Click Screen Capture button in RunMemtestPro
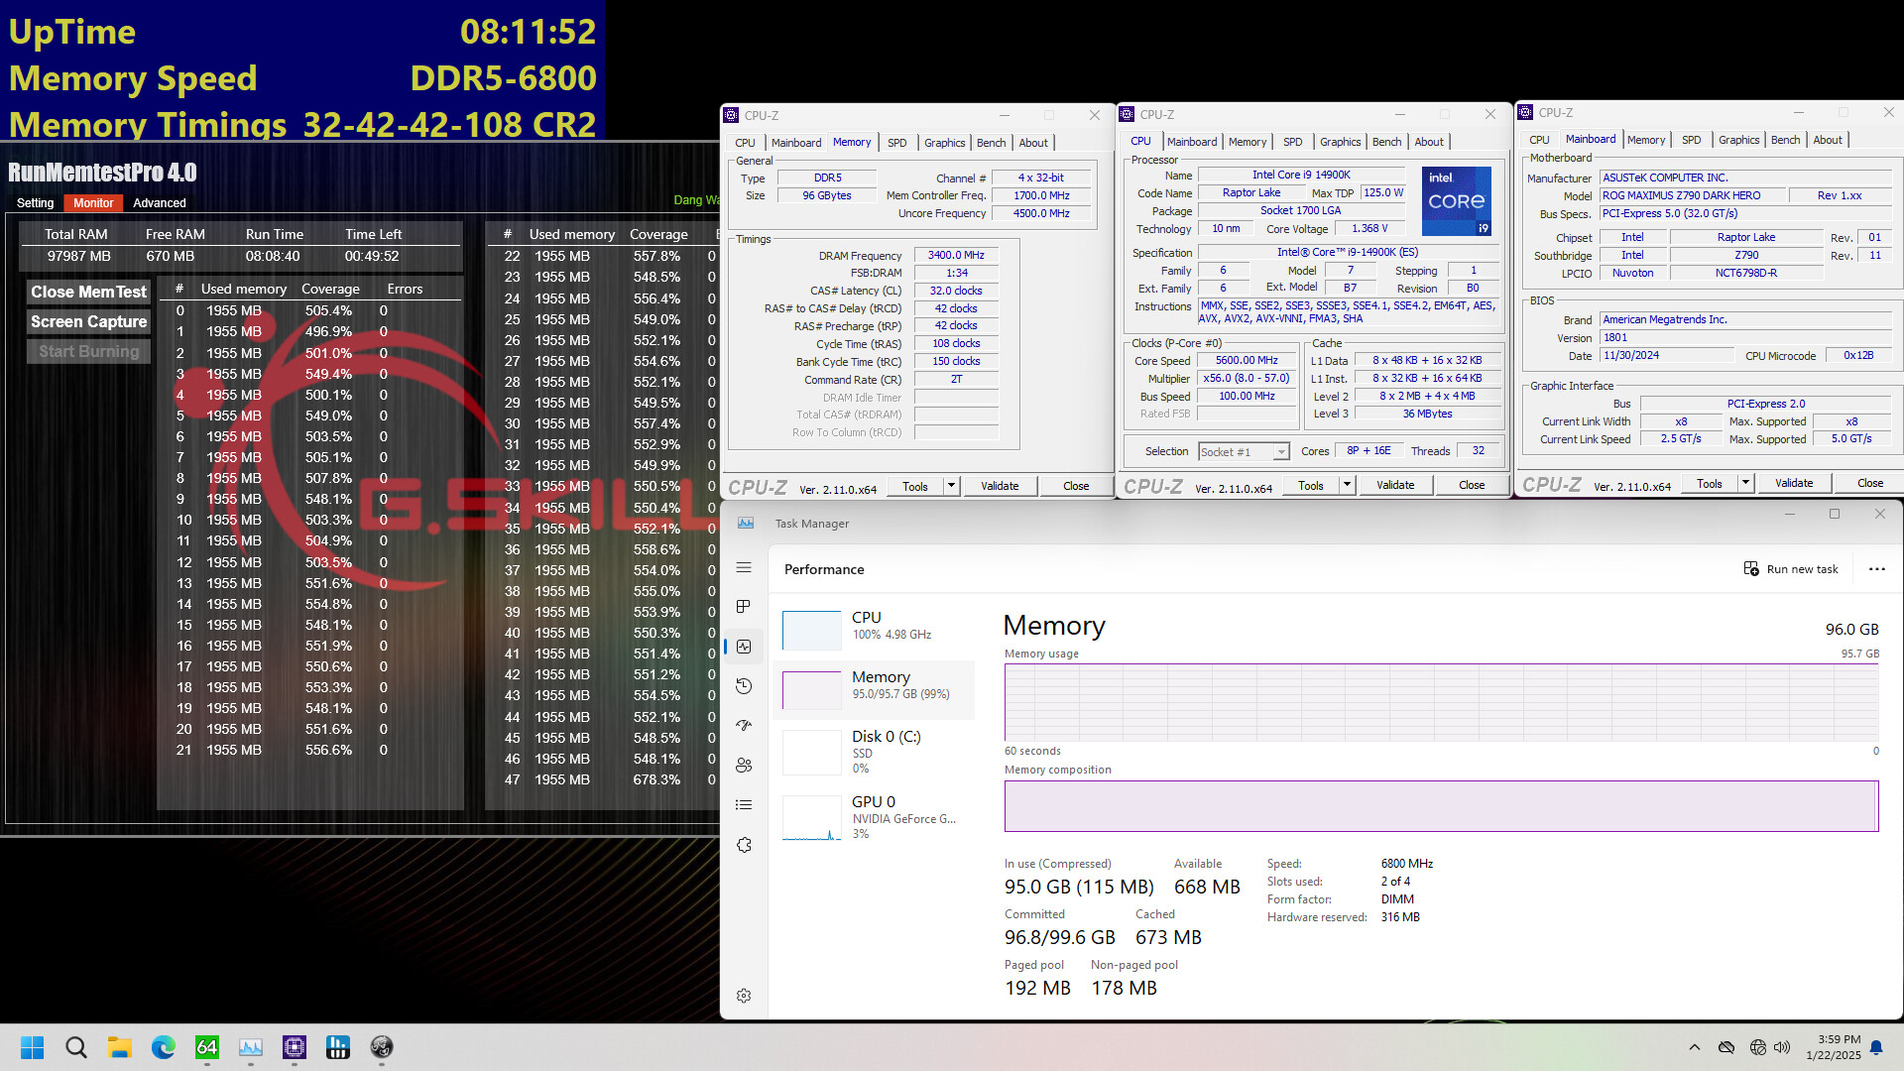The height and width of the screenshot is (1071, 1904). click(88, 322)
